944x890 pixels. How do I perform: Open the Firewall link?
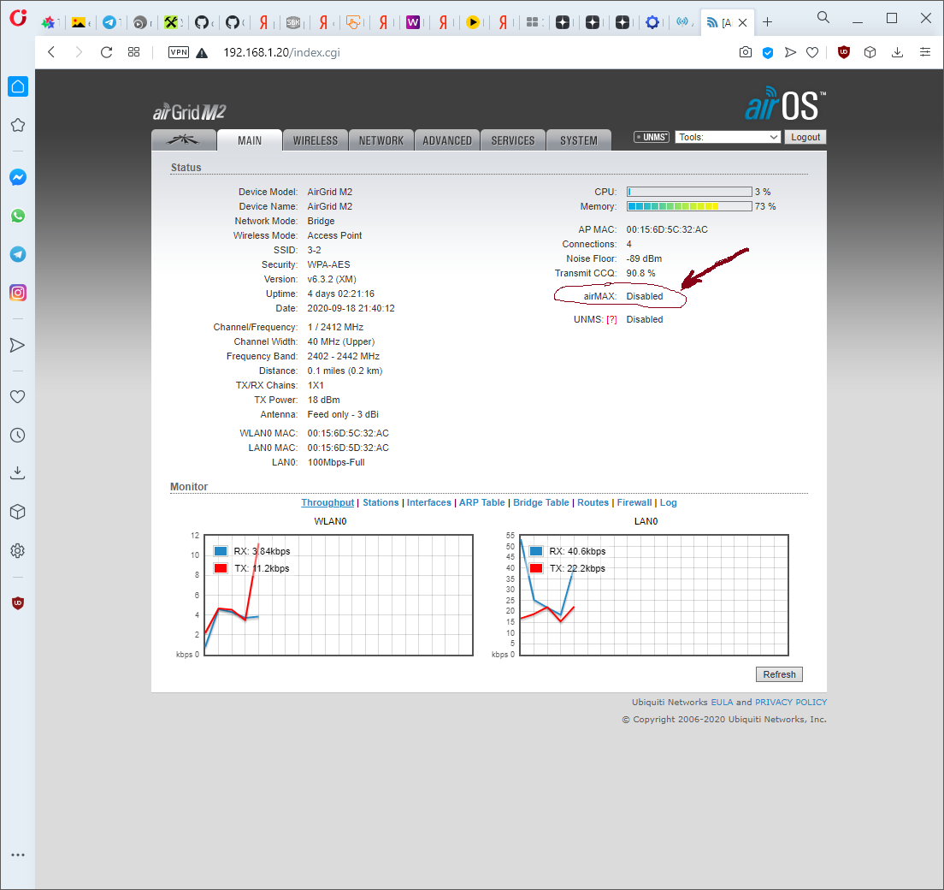pos(634,502)
